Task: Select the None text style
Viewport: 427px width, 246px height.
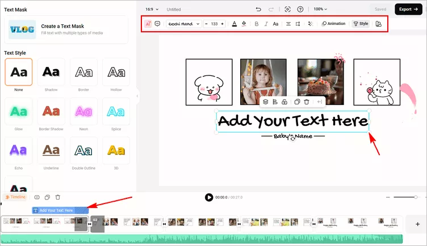Action: click(x=19, y=72)
